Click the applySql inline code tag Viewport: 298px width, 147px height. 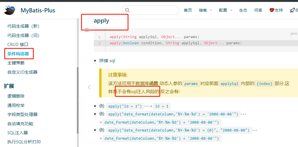(x=230, y=84)
